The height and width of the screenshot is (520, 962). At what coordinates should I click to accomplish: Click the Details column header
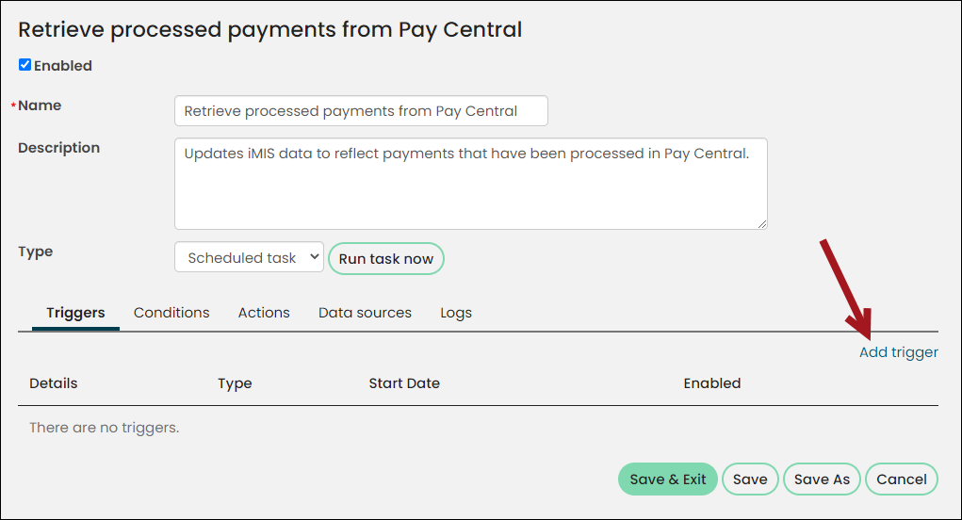[x=54, y=383]
